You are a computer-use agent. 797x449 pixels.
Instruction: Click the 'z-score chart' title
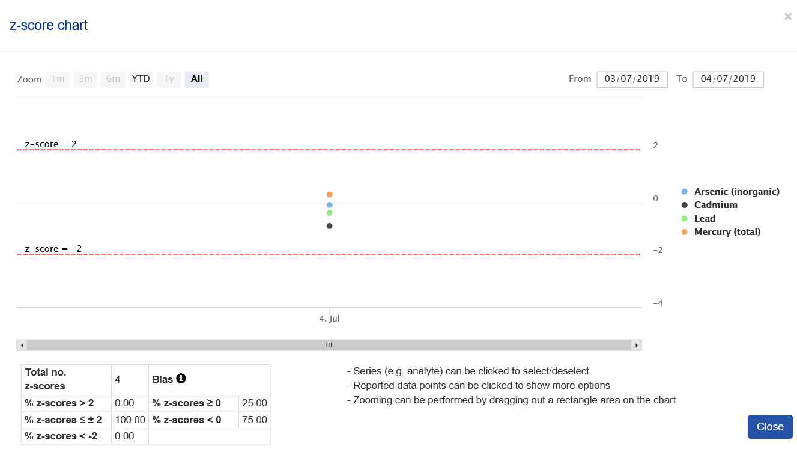click(x=49, y=25)
